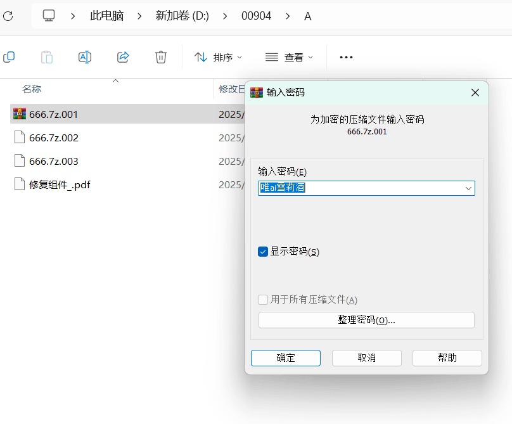The width and height of the screenshot is (512, 424).
Task: Click the Rename icon in toolbar
Action: coord(85,57)
